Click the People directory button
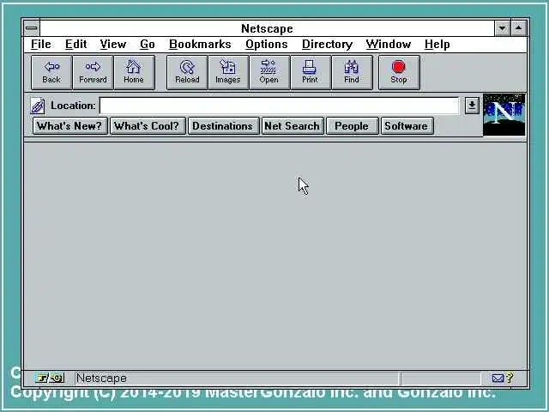The height and width of the screenshot is (412, 549). point(352,126)
